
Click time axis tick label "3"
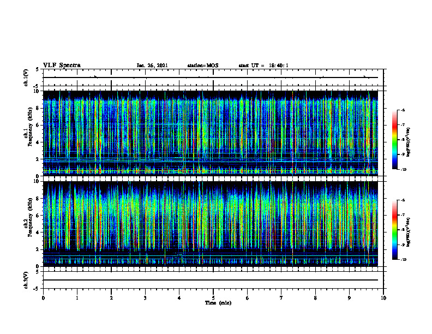pos(145,298)
